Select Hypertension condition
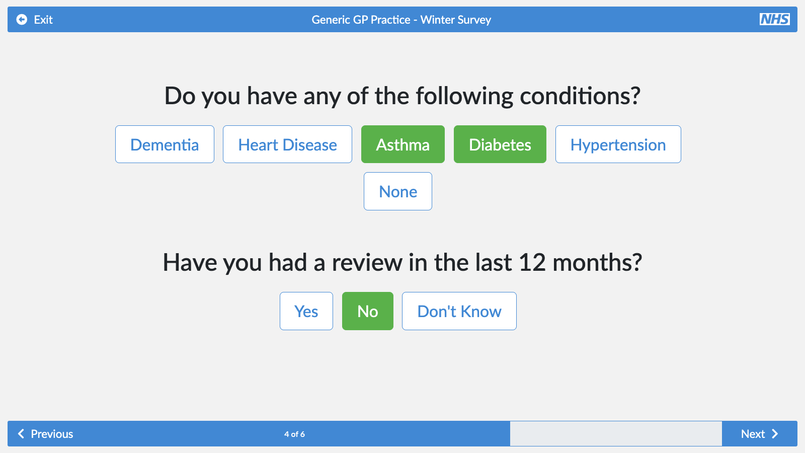805x453 pixels. [x=618, y=144]
